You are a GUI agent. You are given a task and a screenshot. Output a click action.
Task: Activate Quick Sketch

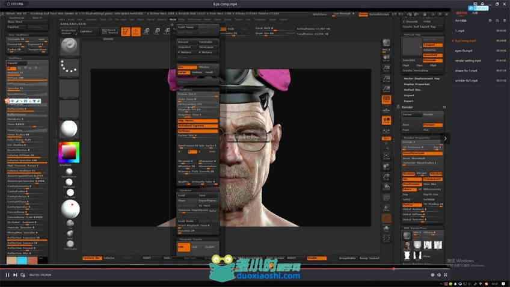click(109, 31)
